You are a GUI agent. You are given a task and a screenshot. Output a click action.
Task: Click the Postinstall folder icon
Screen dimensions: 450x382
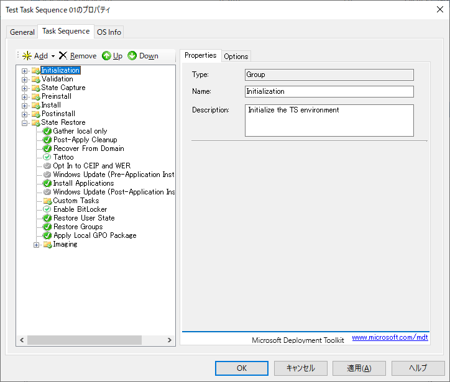click(x=36, y=114)
